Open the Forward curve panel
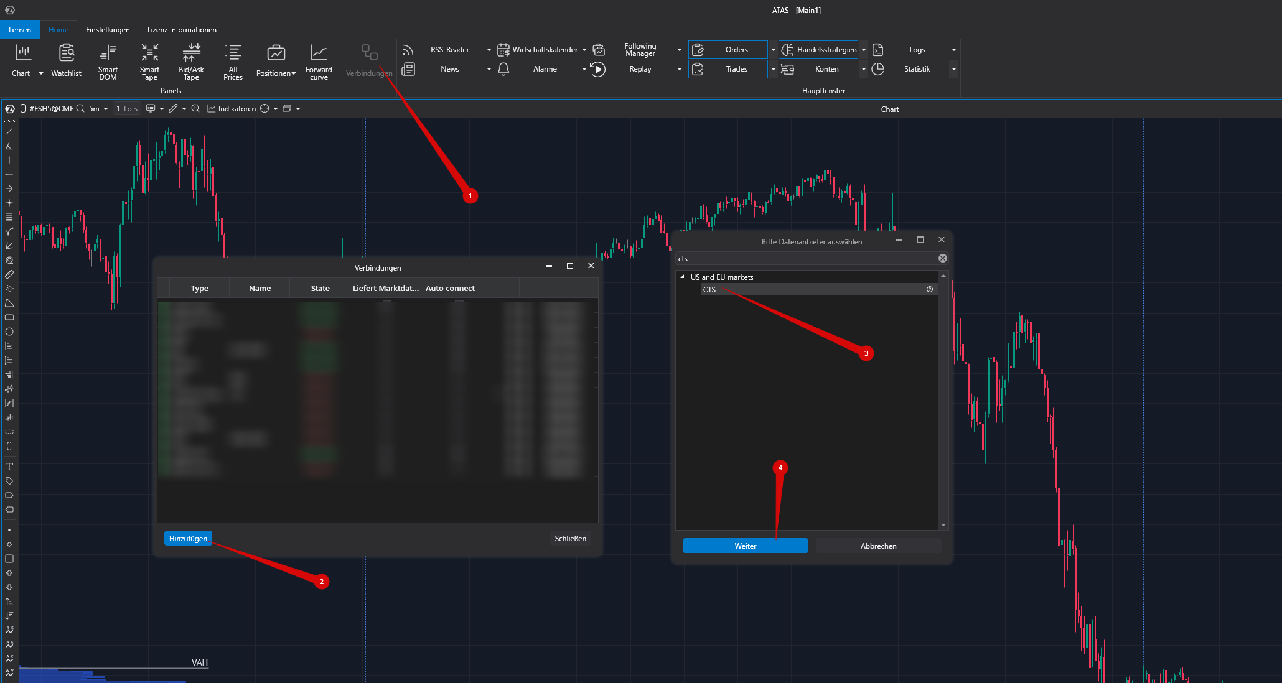1282x683 pixels. click(319, 62)
